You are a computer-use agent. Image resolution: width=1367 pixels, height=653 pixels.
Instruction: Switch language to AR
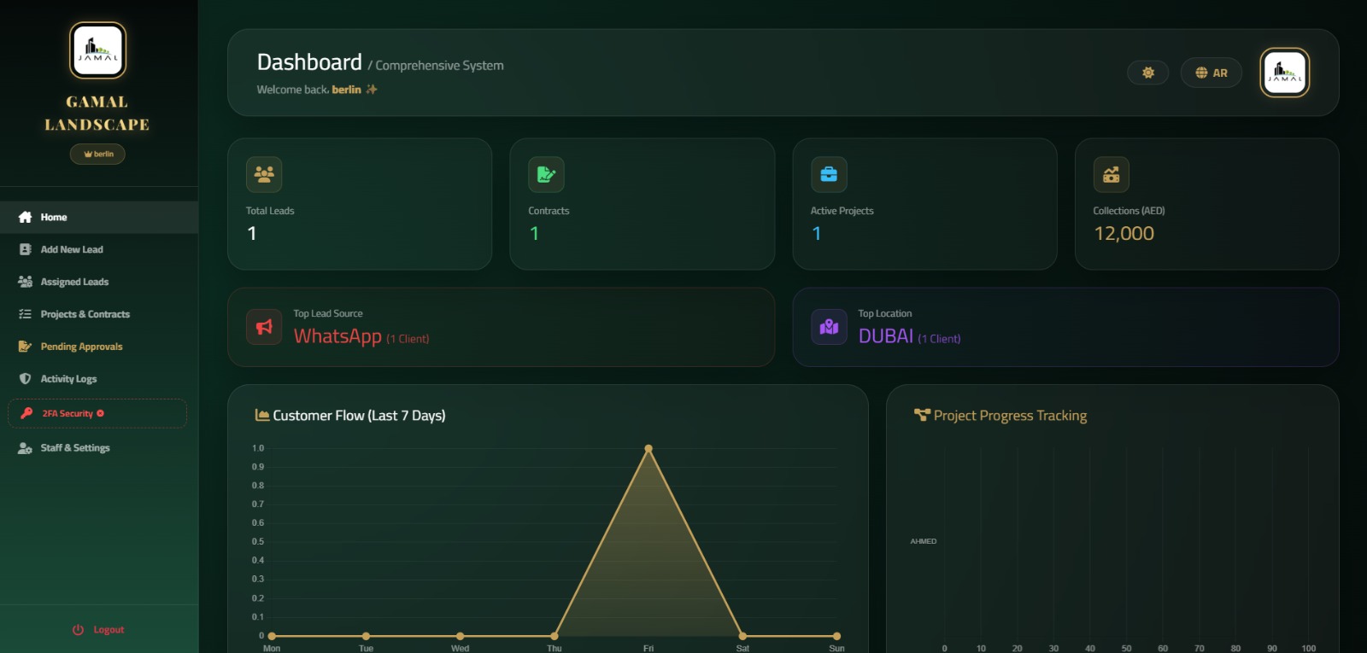point(1211,73)
